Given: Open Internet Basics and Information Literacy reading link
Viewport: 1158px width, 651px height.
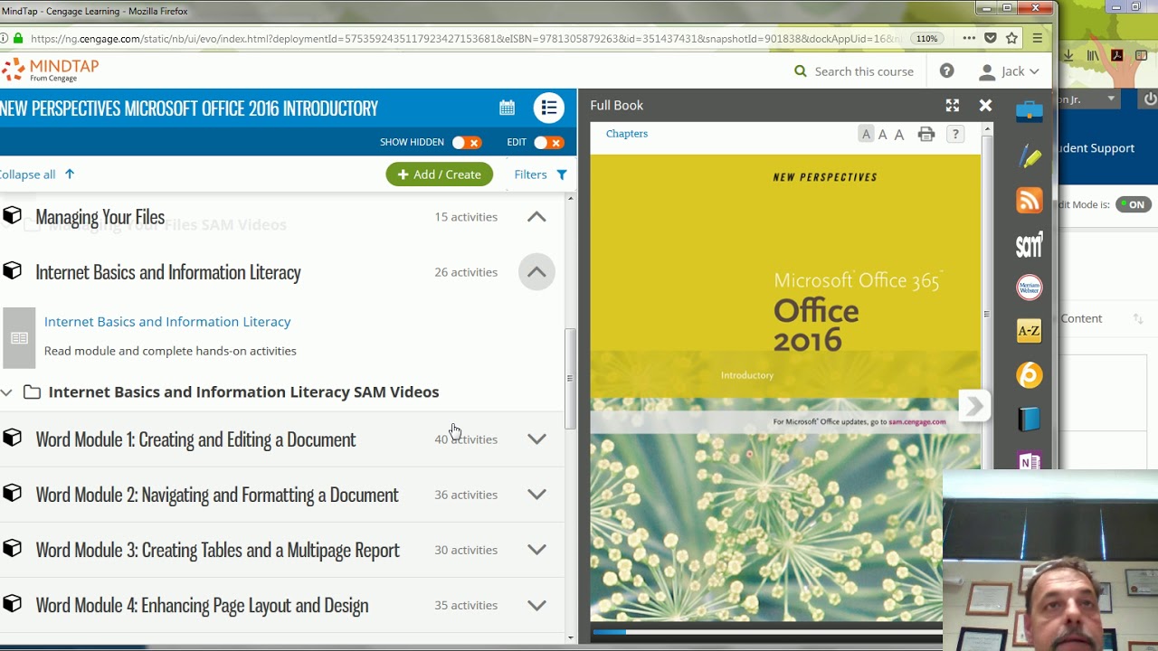Looking at the screenshot, I should [167, 322].
